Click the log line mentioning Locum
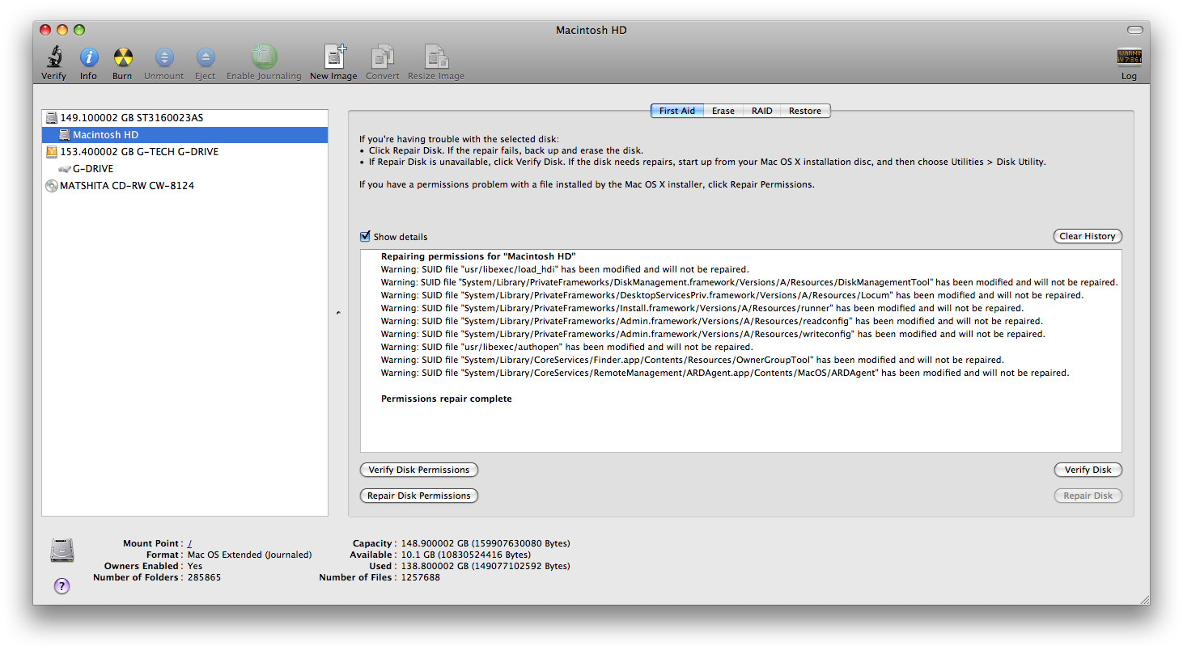The width and height of the screenshot is (1183, 650). 732,295
